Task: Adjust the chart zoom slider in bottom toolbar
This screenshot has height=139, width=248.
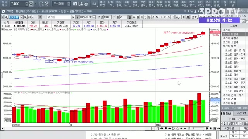Action: [x=198, y=129]
